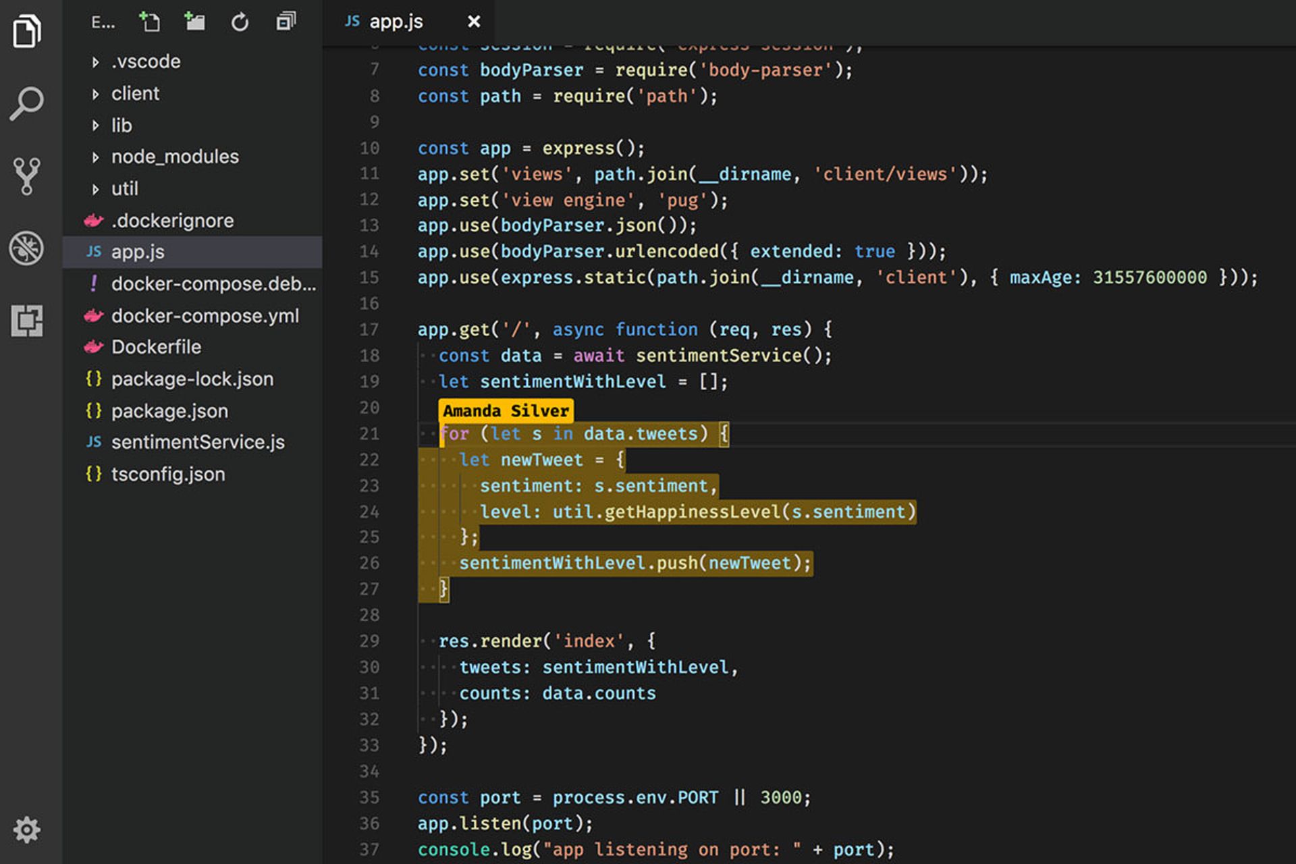Click the New File icon
Viewport: 1296px width, 864px height.
[149, 22]
